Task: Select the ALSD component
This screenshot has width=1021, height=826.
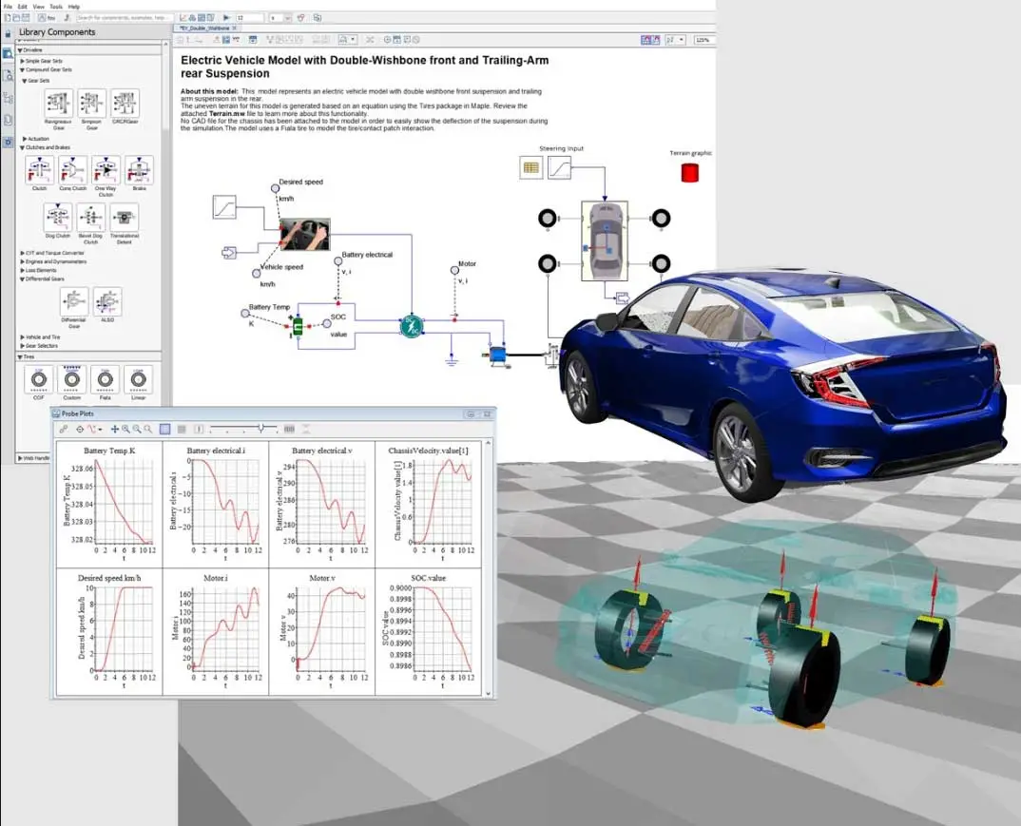Action: click(x=107, y=302)
